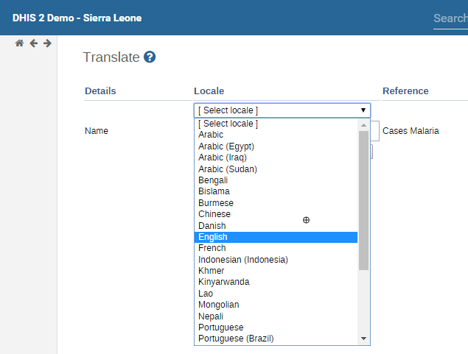Image resolution: width=468 pixels, height=354 pixels.
Task: Select Portuguese (Brazil) locale option
Action: coord(276,339)
